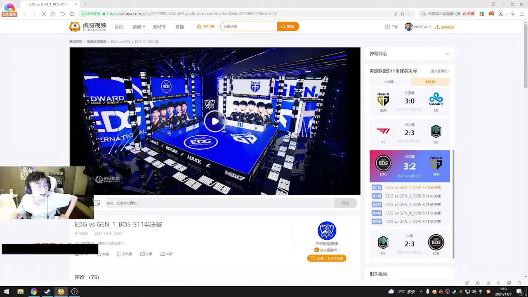Stop loading the page in browser
The height and width of the screenshot is (297, 528).
tap(44, 14)
